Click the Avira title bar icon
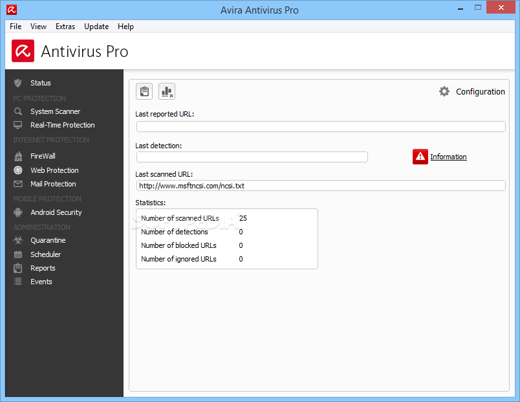The image size is (520, 402). [x=12, y=10]
